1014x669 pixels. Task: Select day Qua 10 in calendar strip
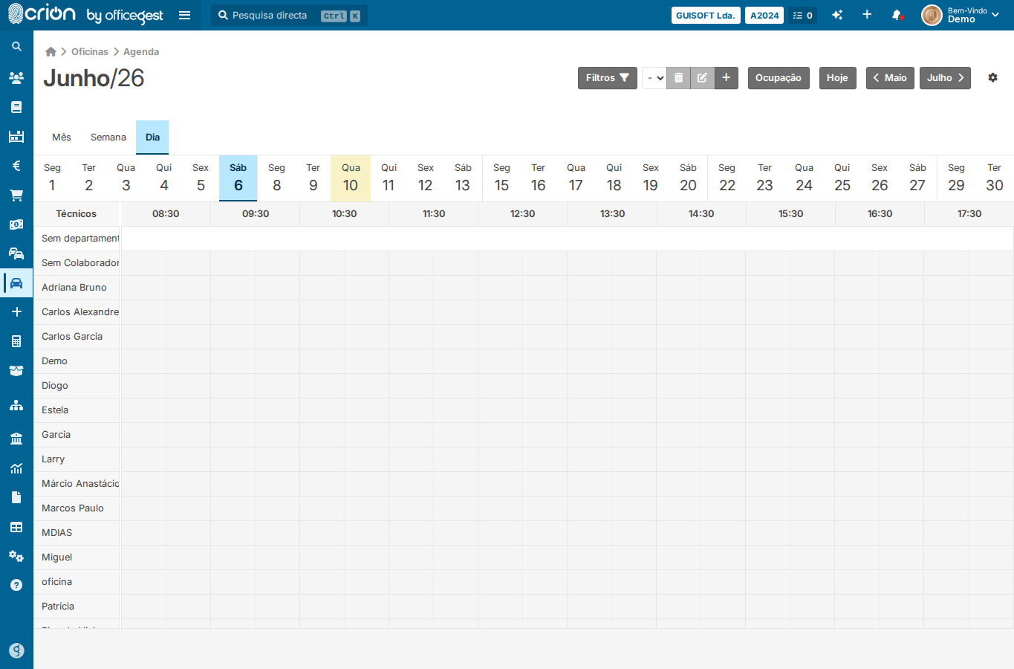click(x=351, y=178)
